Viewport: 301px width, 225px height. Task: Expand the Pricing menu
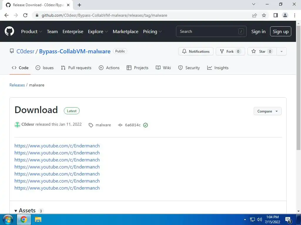tap(152, 32)
